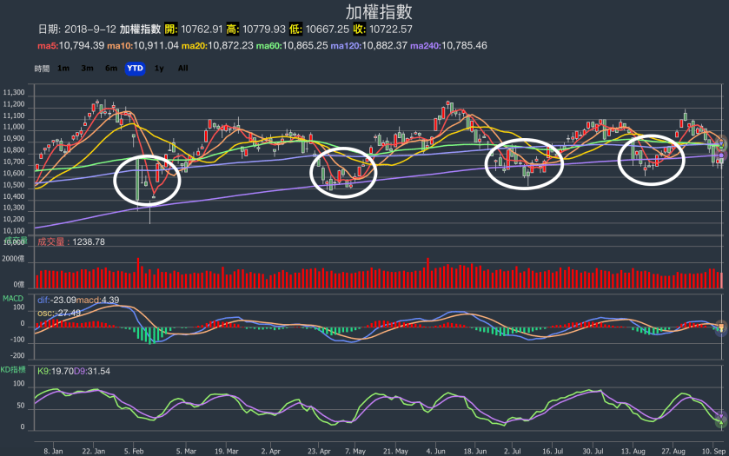Choose the 6m time range

[111, 68]
